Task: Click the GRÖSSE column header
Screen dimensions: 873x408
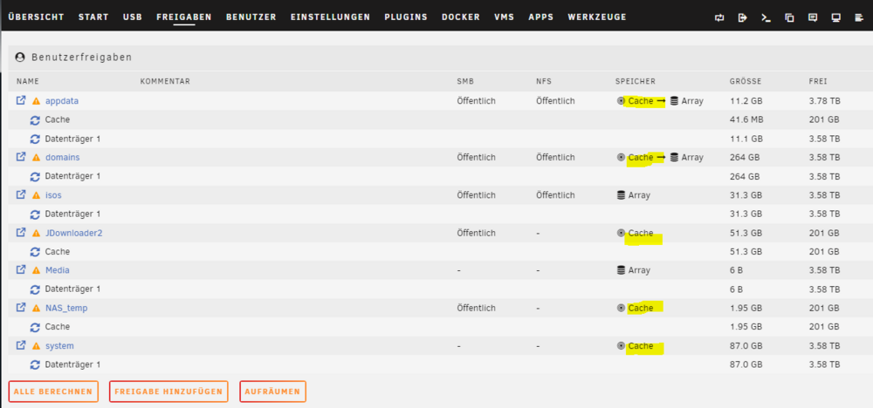Action: coord(746,82)
